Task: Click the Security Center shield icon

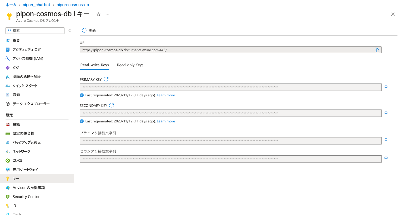Action: tap(8, 197)
